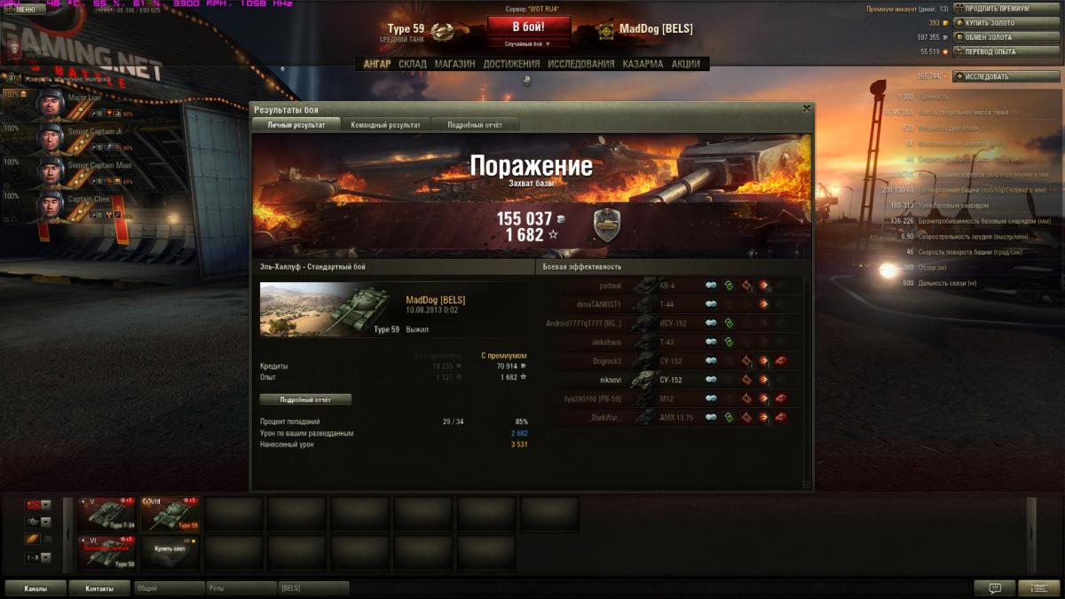Open the АНГАР hangar menu
This screenshot has width=1065, height=599.
(377, 64)
